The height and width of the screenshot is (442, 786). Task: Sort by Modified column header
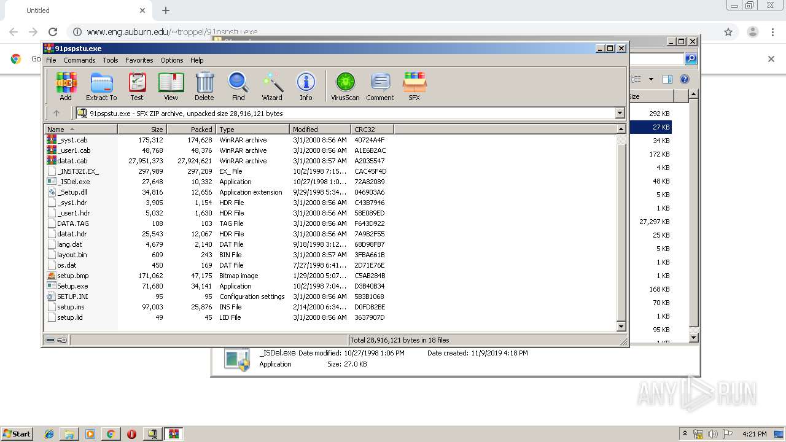coord(320,129)
